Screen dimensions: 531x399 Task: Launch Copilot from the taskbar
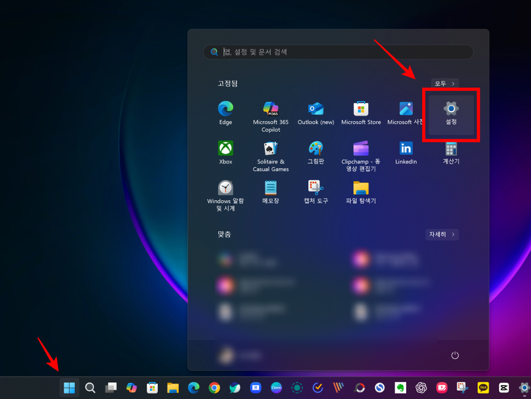[x=131, y=387]
